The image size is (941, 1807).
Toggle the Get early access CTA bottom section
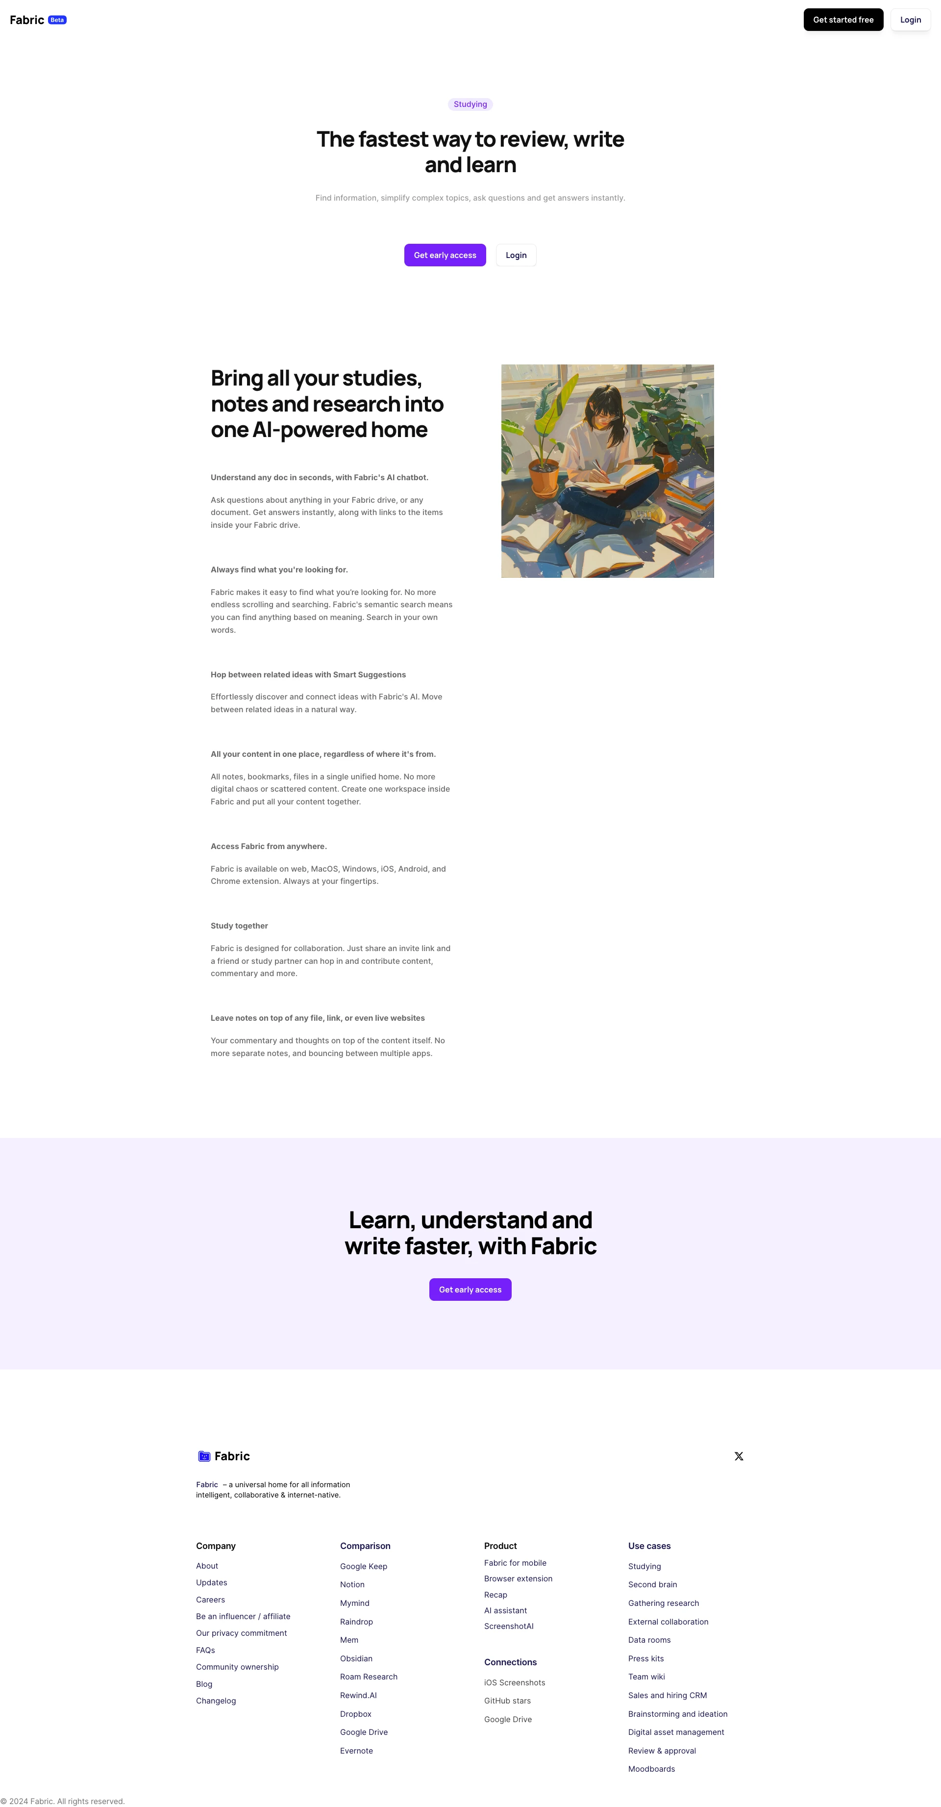(x=470, y=1290)
